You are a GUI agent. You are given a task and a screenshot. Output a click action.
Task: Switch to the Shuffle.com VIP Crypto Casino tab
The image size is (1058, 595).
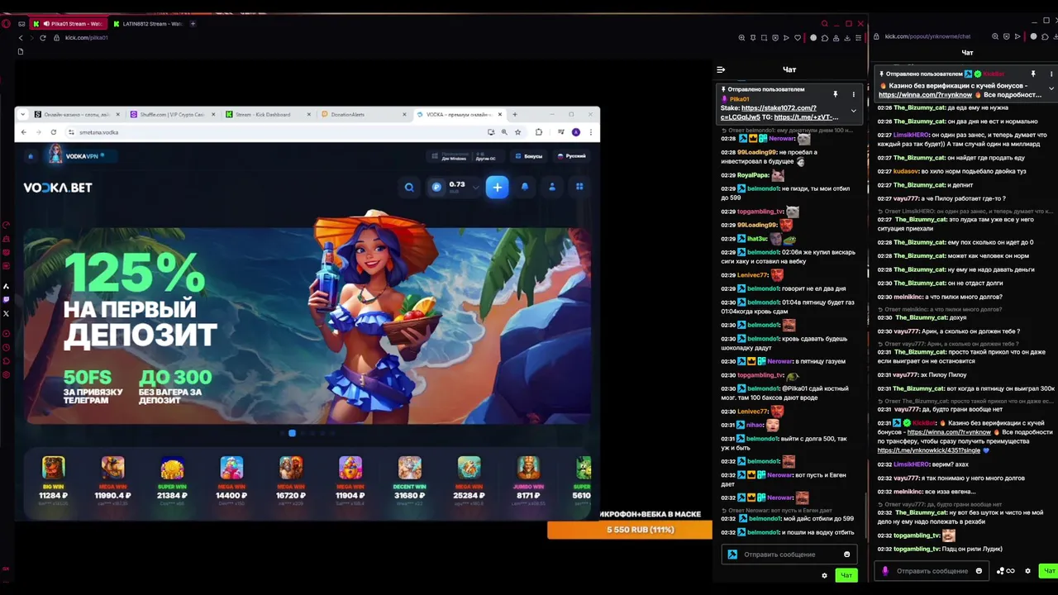point(172,115)
